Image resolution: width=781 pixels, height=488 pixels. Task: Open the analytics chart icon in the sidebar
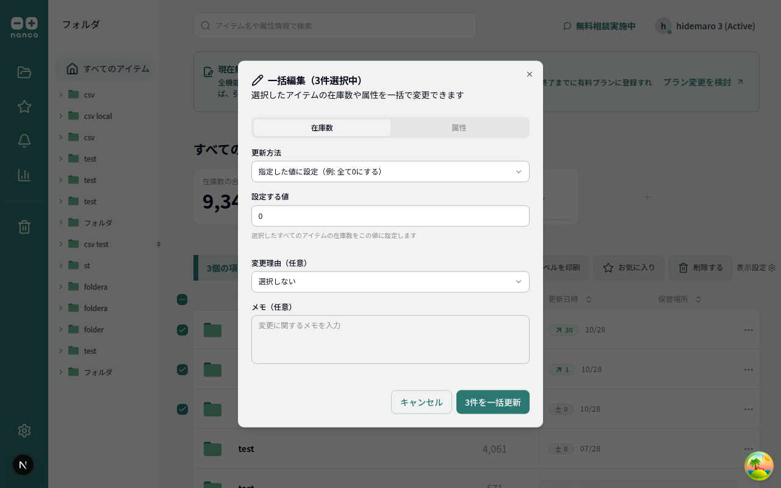tap(24, 174)
